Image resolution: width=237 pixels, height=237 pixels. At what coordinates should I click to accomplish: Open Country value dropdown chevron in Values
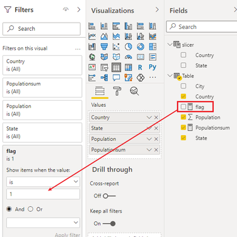(x=149, y=118)
